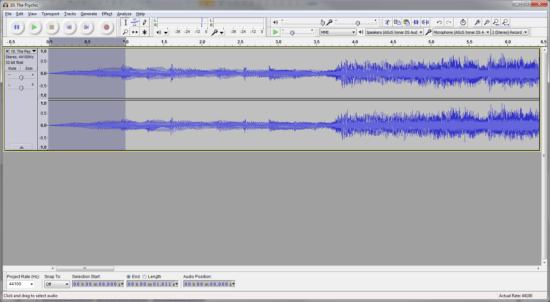The image size is (550, 302).
Task: Open the Help menu
Action: click(140, 14)
